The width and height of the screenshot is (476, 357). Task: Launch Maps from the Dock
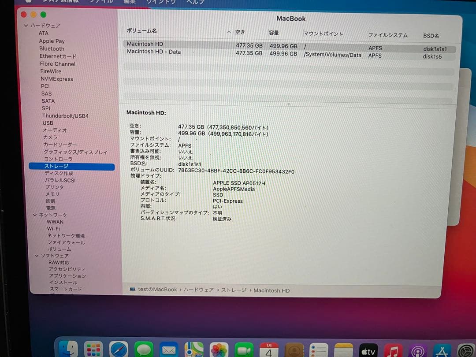point(194,351)
